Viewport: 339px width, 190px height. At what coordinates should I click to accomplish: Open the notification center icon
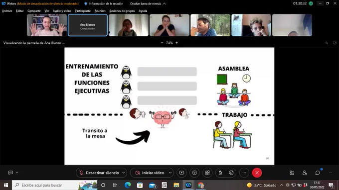point(331,185)
